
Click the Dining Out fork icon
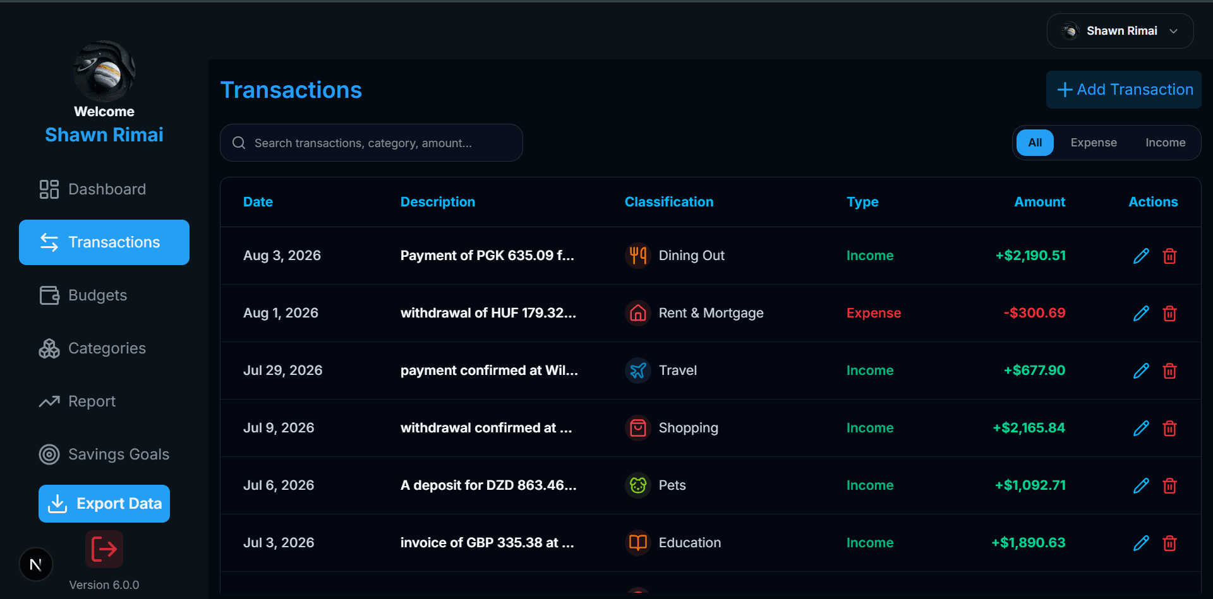(638, 256)
